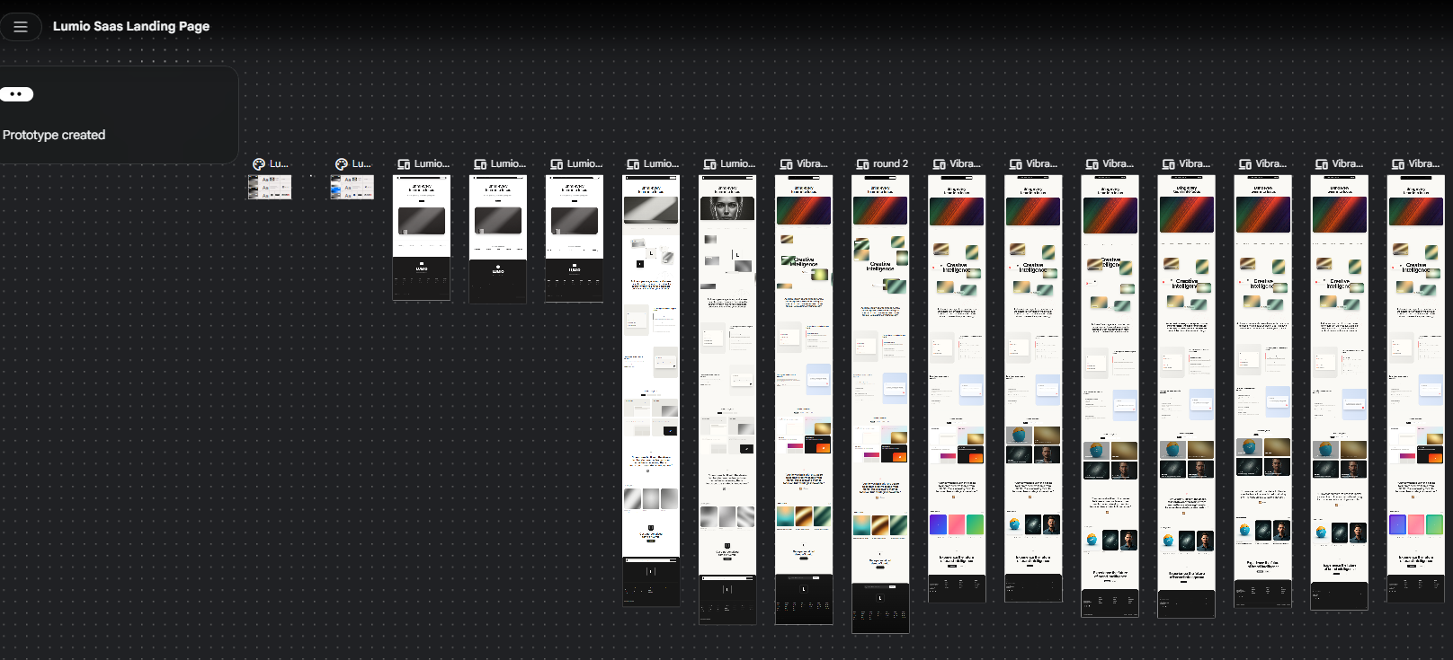Viewport: 1453px width, 660px height.
Task: Click the white pill icon with two dots
Action: click(x=16, y=94)
